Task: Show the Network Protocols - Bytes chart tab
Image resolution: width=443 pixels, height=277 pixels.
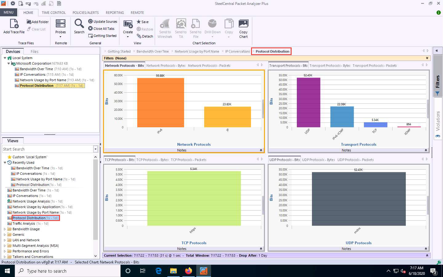Action: coord(166,66)
